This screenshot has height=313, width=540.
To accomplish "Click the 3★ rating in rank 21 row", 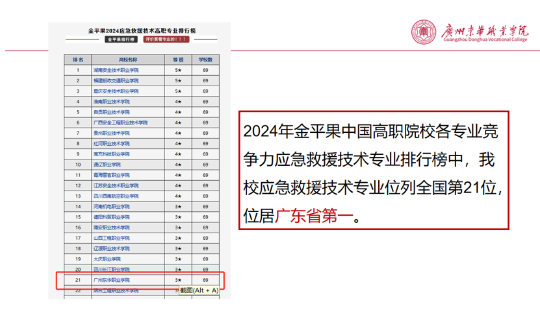I will coord(178,280).
